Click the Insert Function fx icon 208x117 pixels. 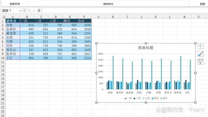point(39,10)
